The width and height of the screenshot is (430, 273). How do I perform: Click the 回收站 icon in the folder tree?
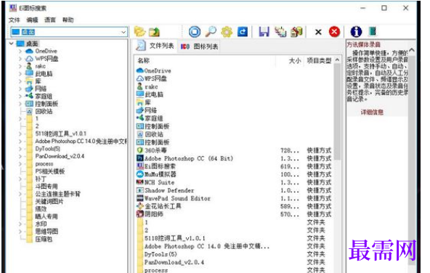[29, 111]
